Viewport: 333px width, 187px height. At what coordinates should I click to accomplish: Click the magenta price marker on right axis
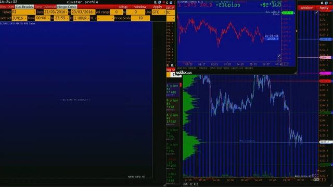pyautogui.click(x=326, y=73)
